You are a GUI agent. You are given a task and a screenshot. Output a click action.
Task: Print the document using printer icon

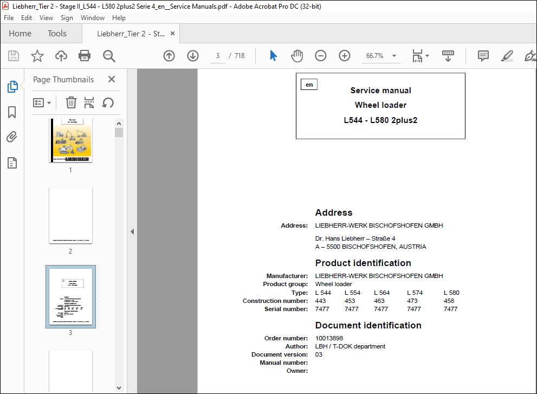pyautogui.click(x=85, y=55)
